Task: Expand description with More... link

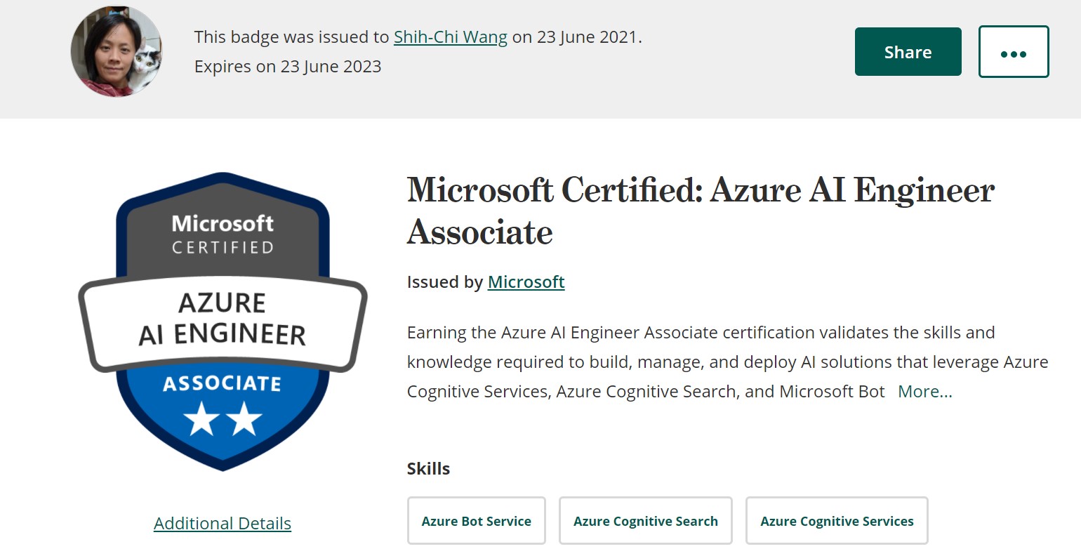Action: 925,391
